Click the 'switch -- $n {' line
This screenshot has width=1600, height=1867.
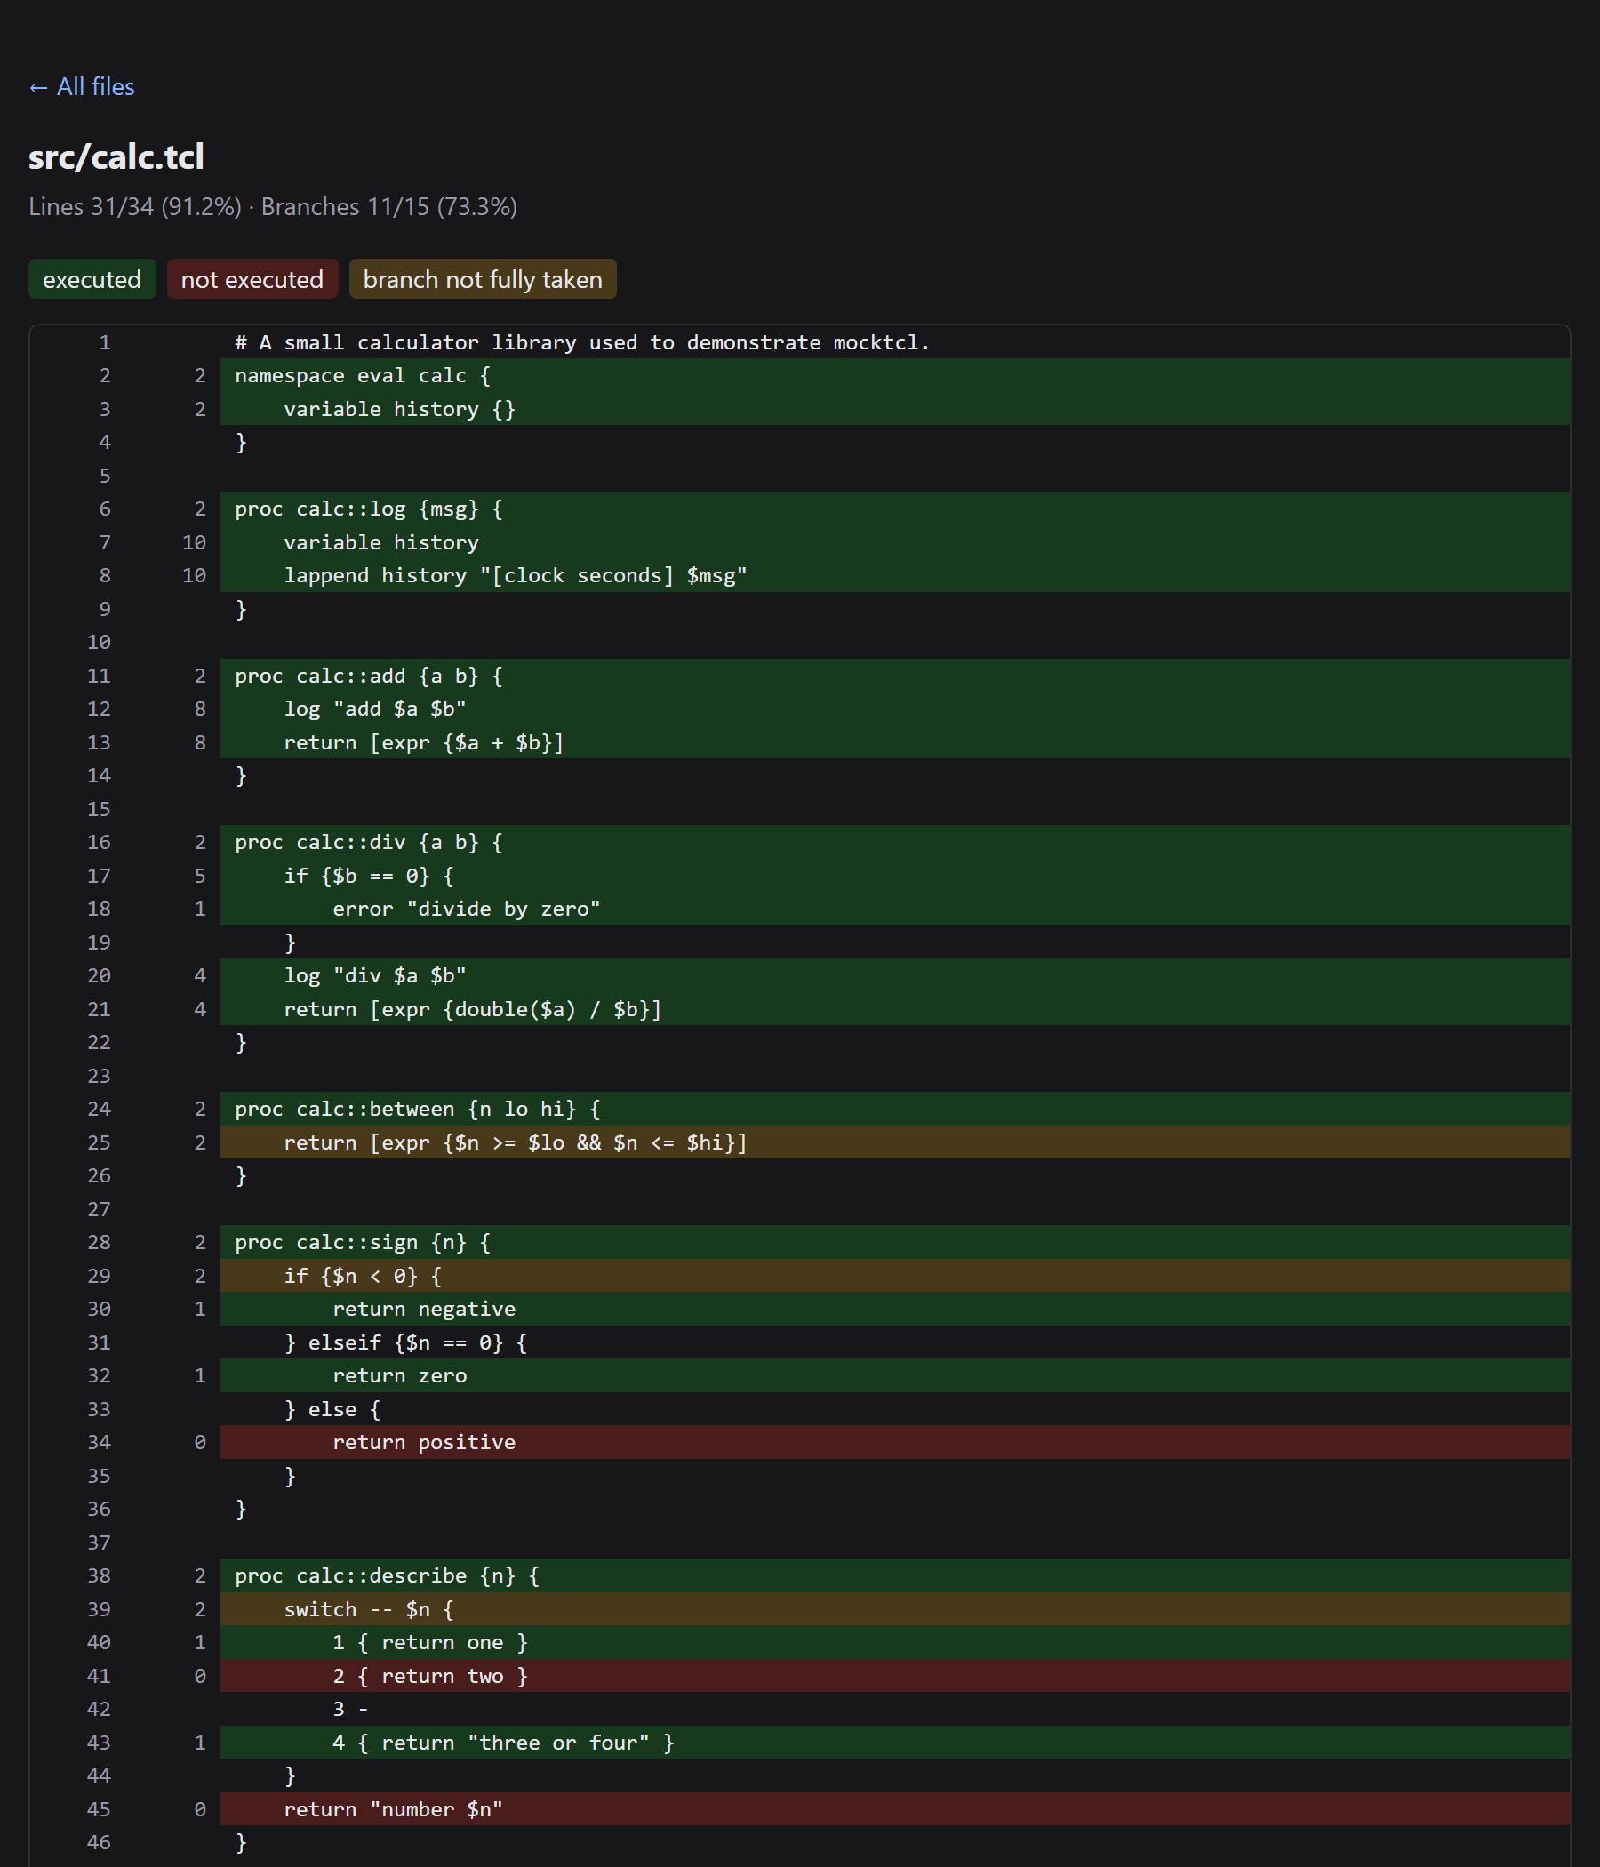[x=895, y=1609]
